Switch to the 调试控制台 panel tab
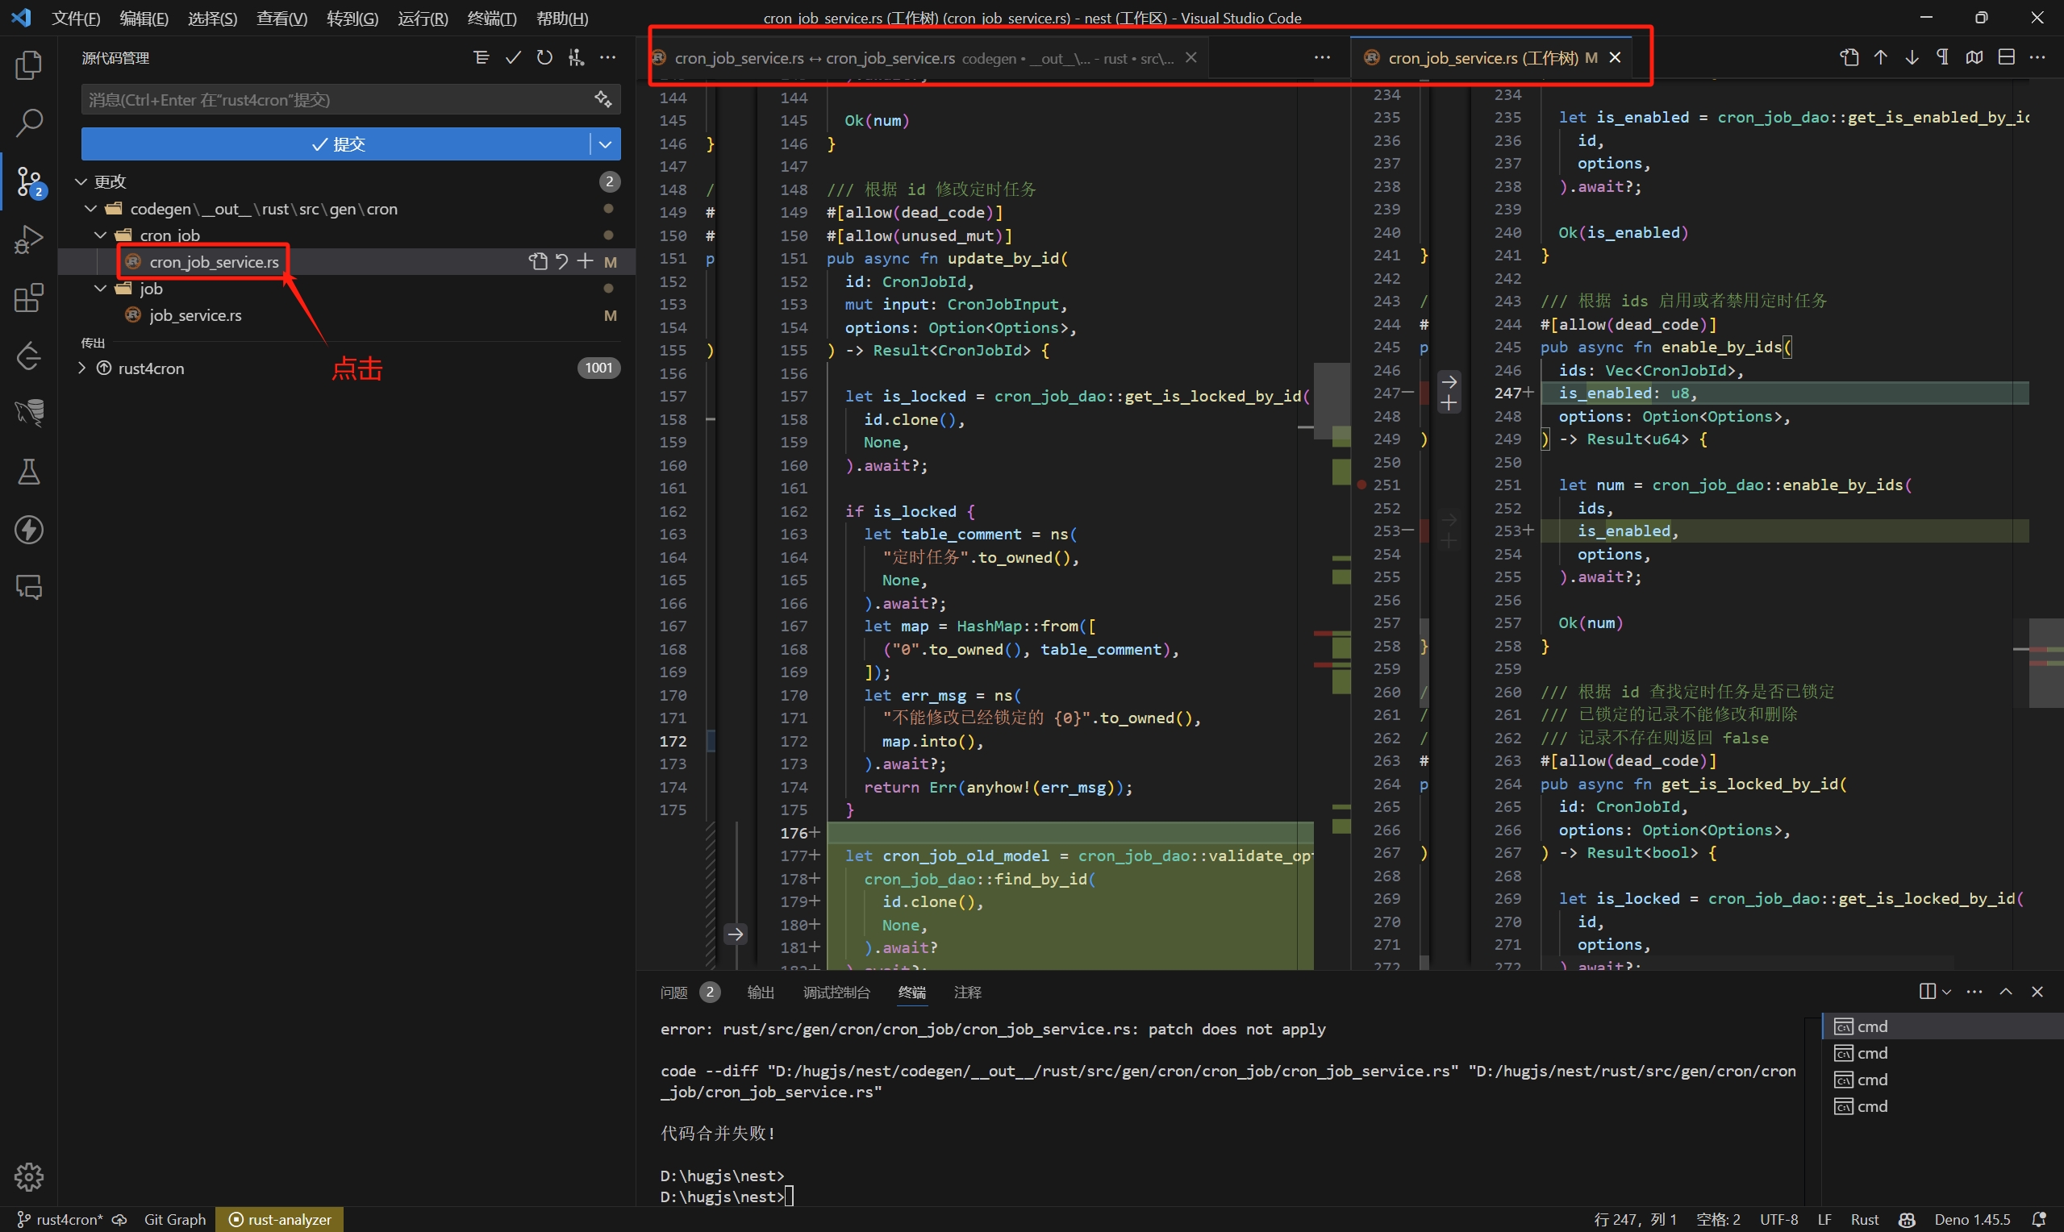This screenshot has height=1232, width=2064. 836,991
